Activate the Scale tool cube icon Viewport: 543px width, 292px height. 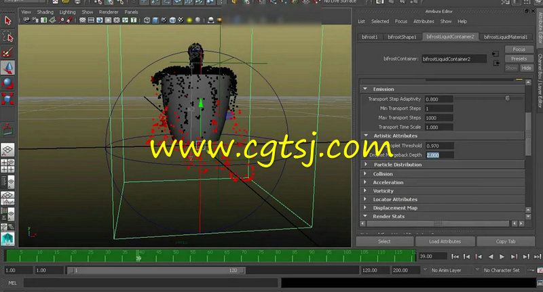[x=7, y=99]
